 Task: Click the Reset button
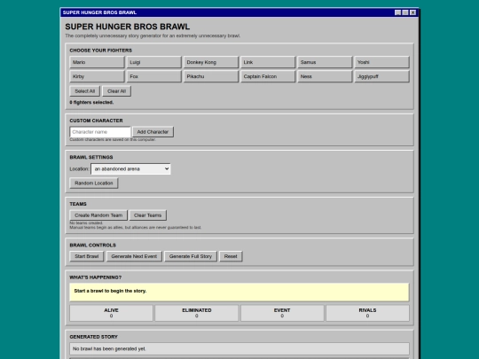pyautogui.click(x=231, y=256)
